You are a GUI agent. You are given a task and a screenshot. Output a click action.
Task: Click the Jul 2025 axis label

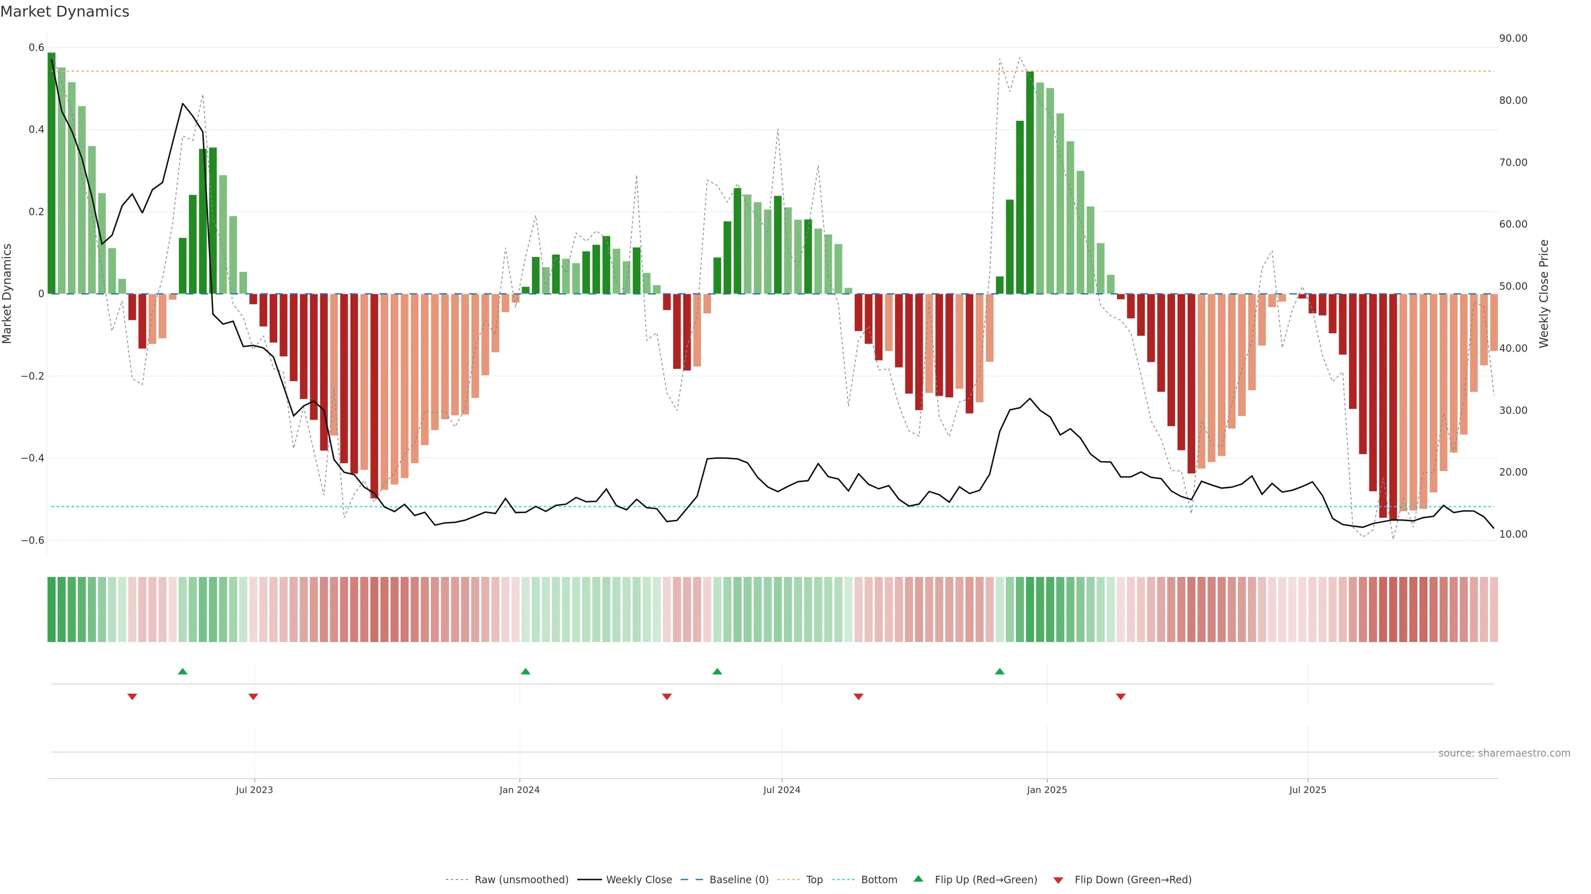click(x=1308, y=790)
